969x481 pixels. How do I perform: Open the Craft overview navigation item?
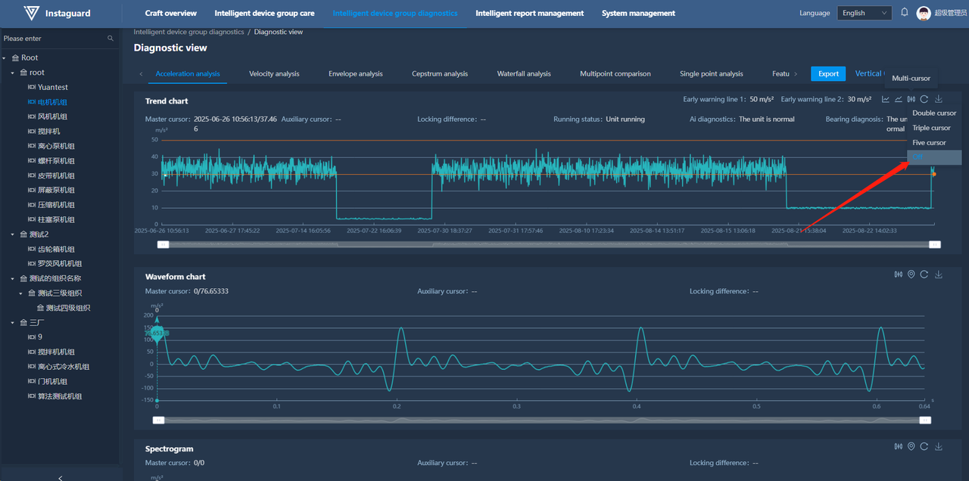click(x=170, y=13)
